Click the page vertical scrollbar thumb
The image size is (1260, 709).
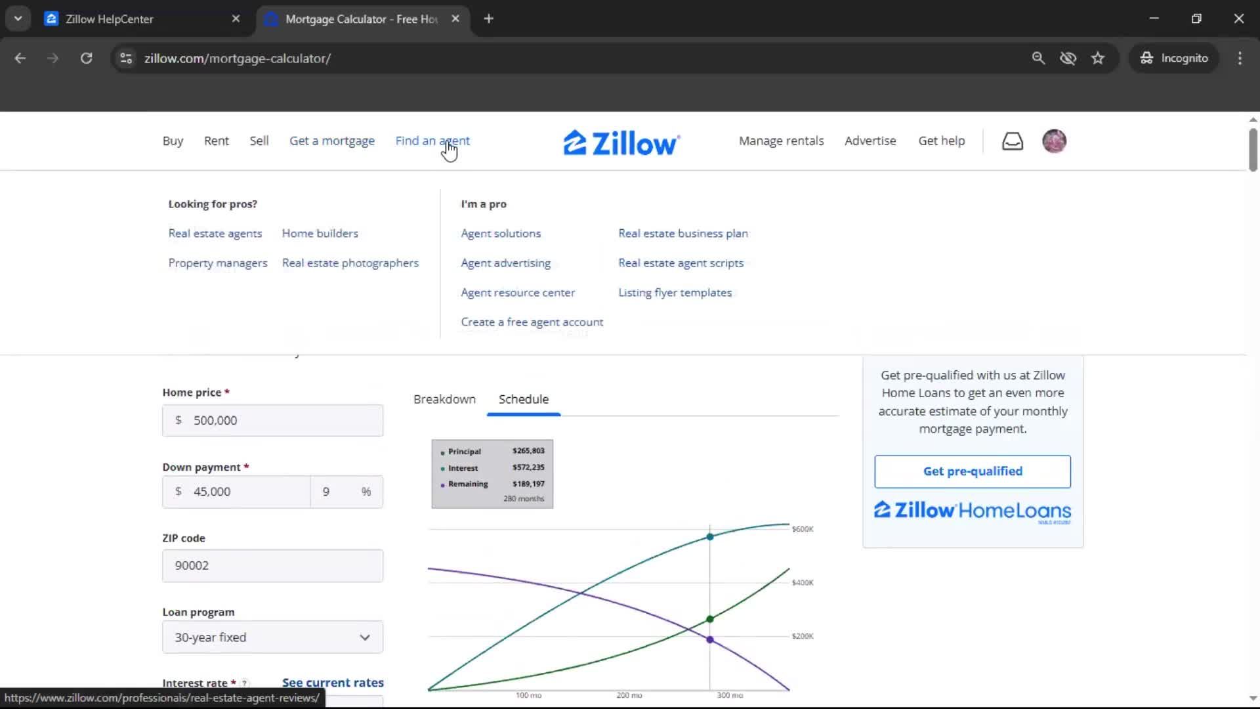click(x=1252, y=150)
